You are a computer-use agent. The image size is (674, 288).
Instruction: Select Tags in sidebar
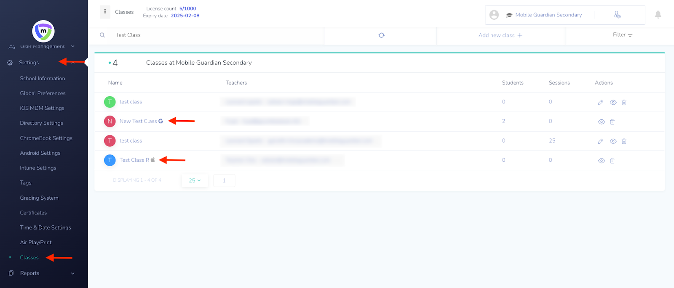(x=26, y=183)
